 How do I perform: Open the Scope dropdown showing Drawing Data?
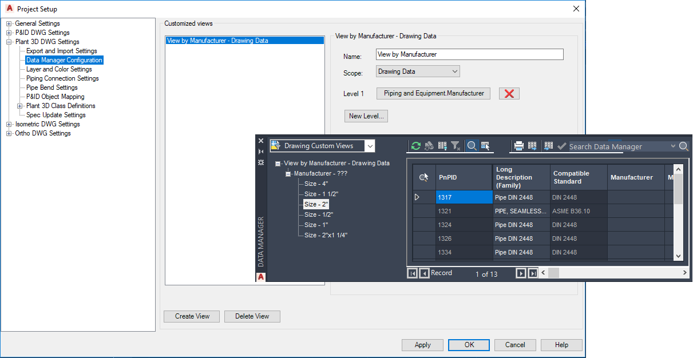click(455, 71)
